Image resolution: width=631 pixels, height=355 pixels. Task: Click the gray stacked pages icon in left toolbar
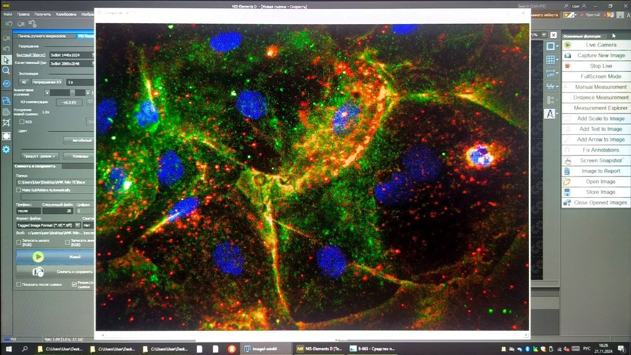click(6, 111)
